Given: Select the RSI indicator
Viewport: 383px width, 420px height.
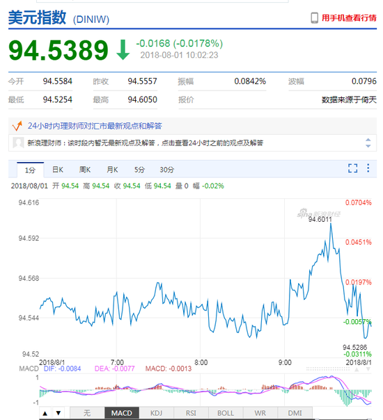Looking at the screenshot, I should point(191,413).
